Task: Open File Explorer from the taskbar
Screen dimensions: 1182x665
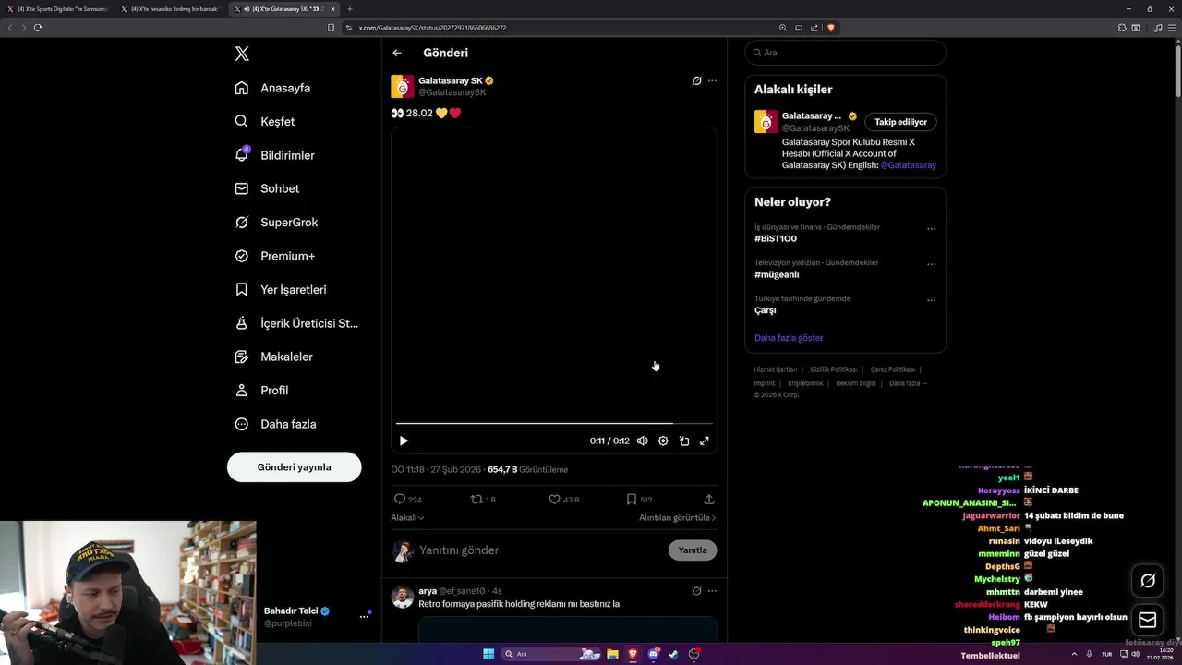Action: coord(612,654)
